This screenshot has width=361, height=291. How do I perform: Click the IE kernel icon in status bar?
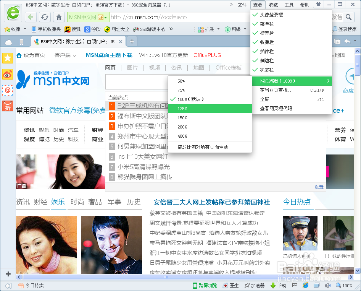click(x=306, y=286)
